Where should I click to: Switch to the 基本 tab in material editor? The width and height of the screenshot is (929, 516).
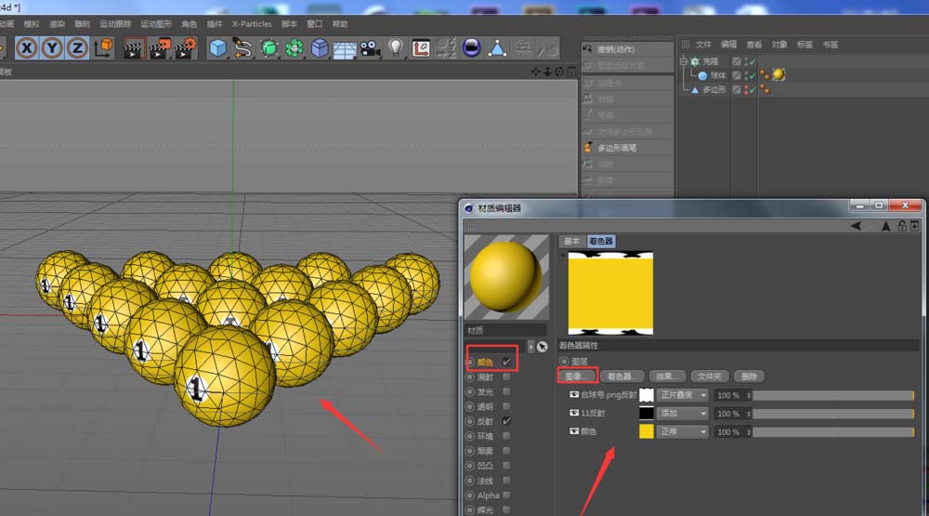pyautogui.click(x=571, y=241)
